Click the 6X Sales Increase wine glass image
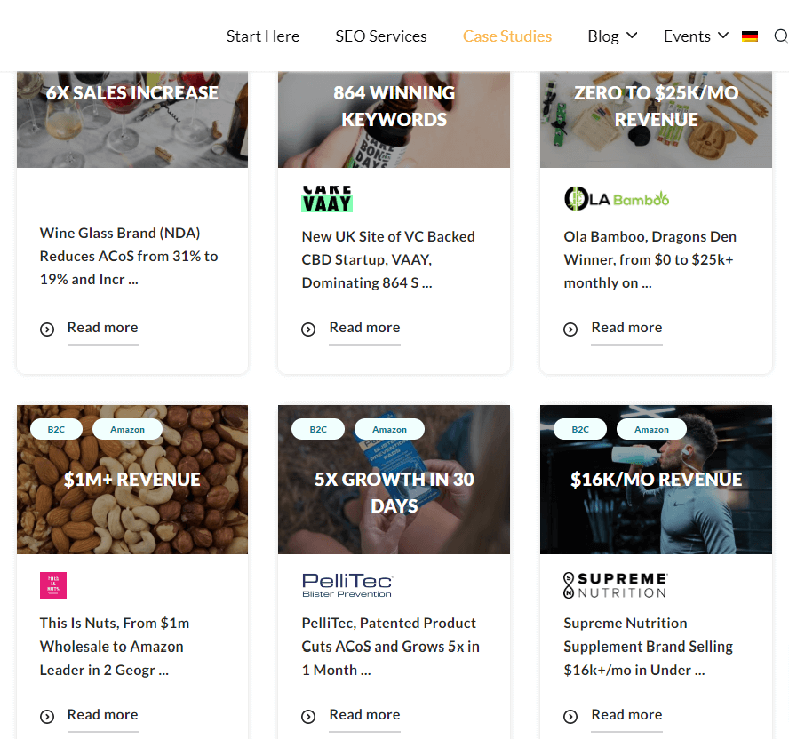This screenshot has height=739, width=789. pos(132,119)
